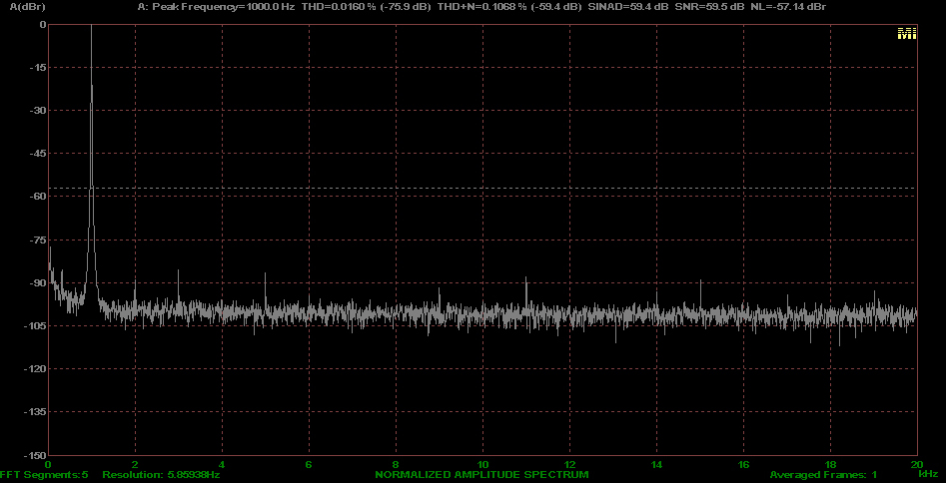
Task: Click the Resolution: 5.85938Hz status entry
Action: coord(161,475)
